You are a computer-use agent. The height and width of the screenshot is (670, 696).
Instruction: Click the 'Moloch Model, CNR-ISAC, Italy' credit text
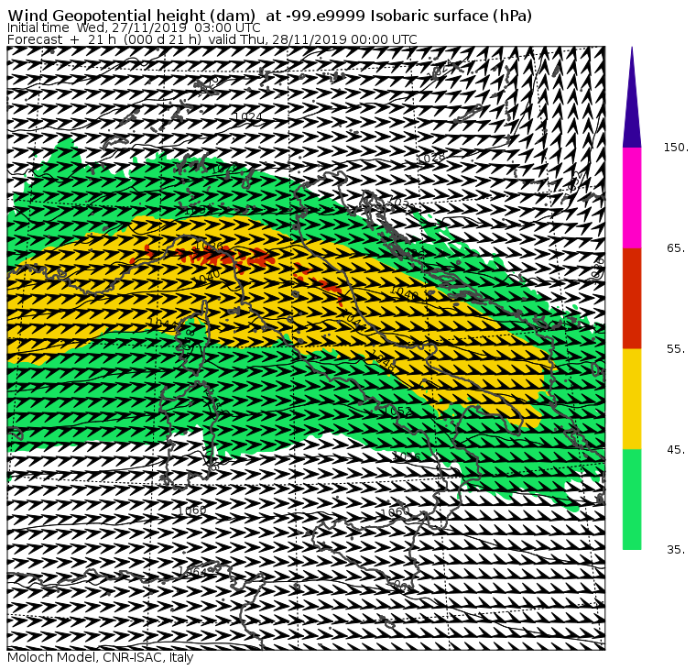[101, 657]
